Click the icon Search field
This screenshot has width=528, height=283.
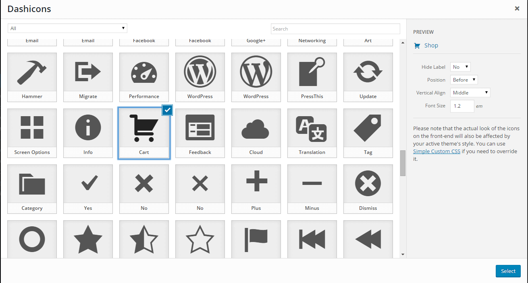(335, 29)
